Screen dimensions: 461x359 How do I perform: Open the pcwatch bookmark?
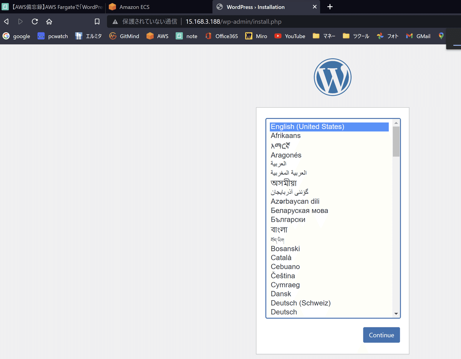pyautogui.click(x=53, y=36)
